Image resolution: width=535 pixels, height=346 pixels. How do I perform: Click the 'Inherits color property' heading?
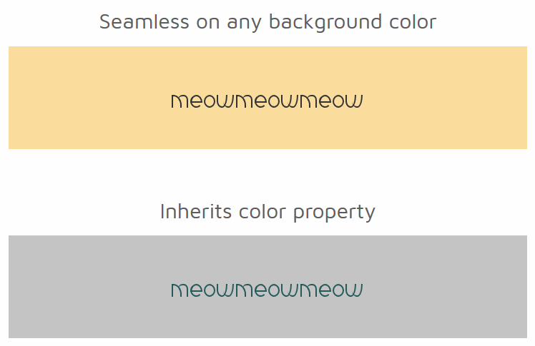[267, 212]
